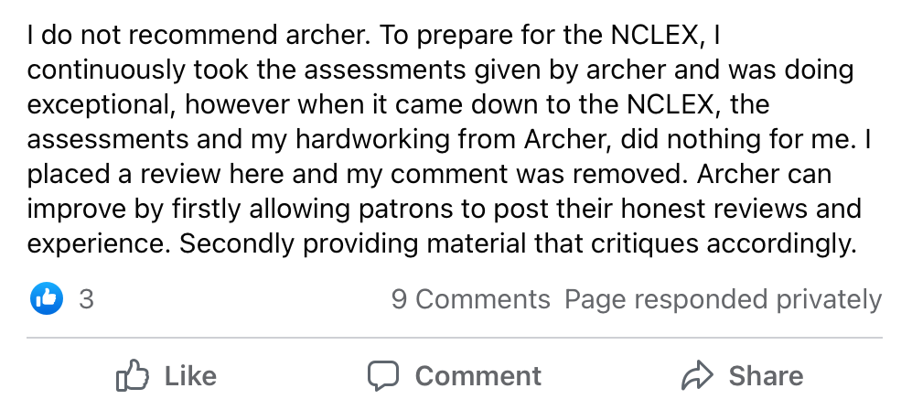Select the "Comment" text label

pos(478,376)
